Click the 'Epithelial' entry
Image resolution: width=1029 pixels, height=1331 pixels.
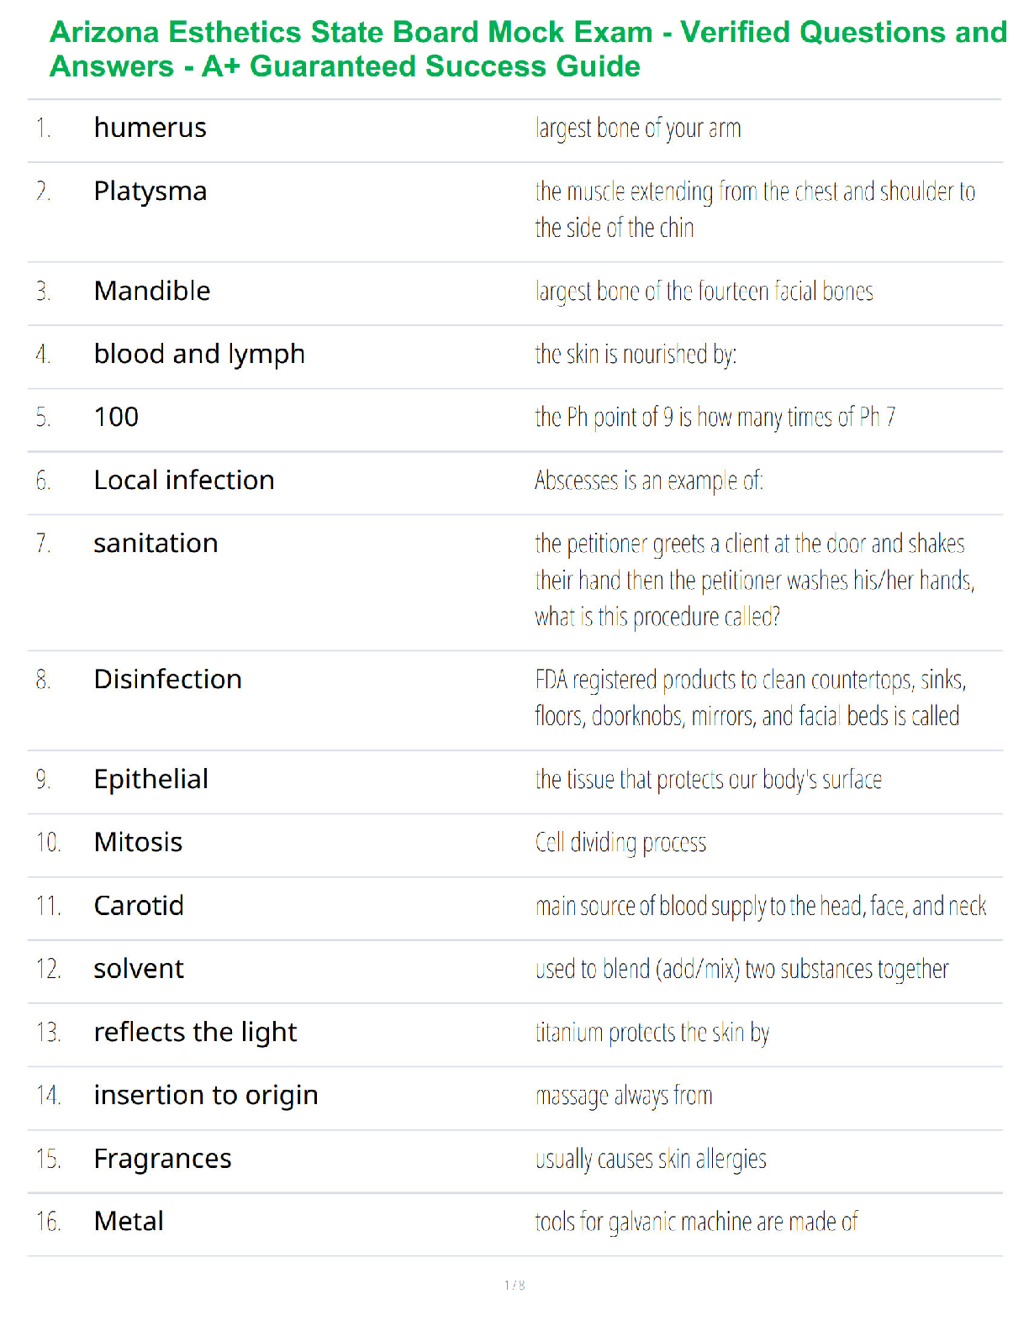[x=151, y=780]
